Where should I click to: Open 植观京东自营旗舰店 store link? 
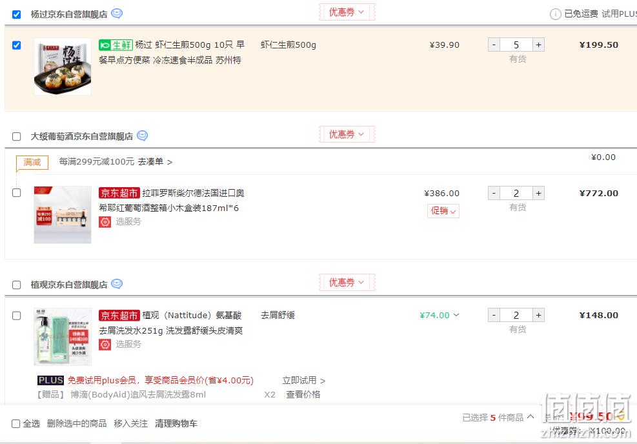69,285
